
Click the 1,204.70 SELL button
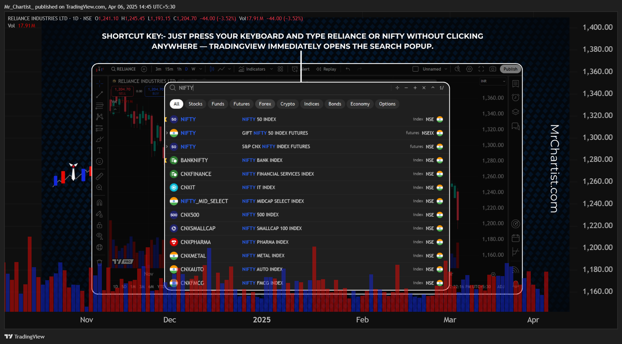point(122,91)
